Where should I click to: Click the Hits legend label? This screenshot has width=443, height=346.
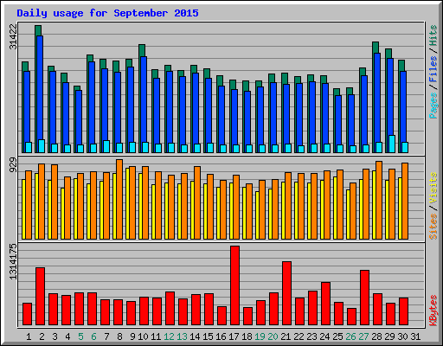(x=433, y=35)
